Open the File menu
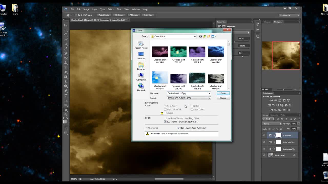The image size is (328, 184). click(x=72, y=9)
